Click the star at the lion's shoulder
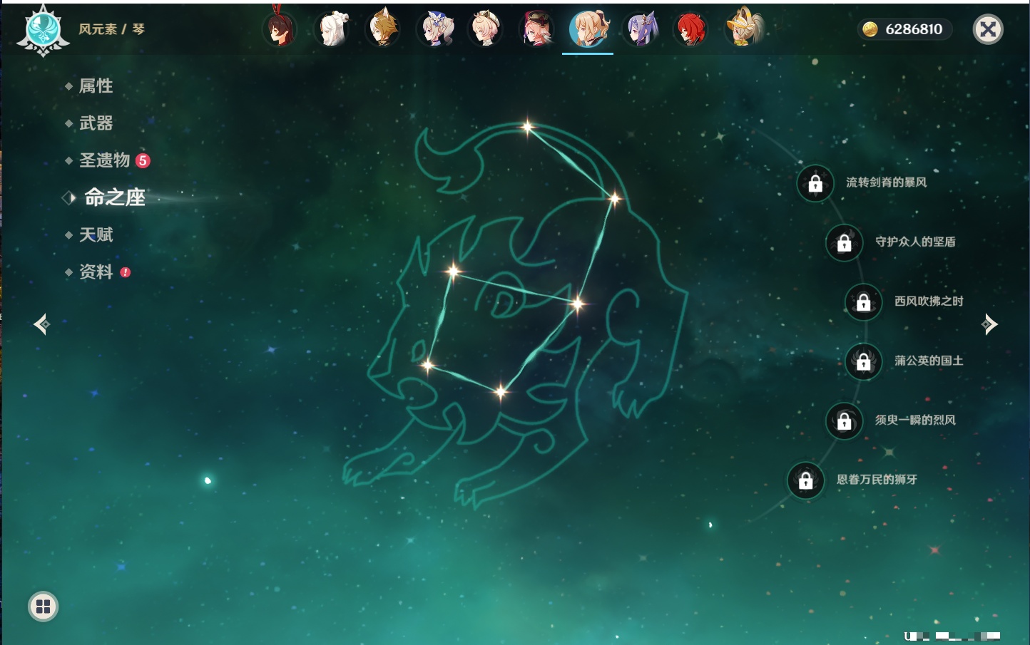 [x=577, y=304]
